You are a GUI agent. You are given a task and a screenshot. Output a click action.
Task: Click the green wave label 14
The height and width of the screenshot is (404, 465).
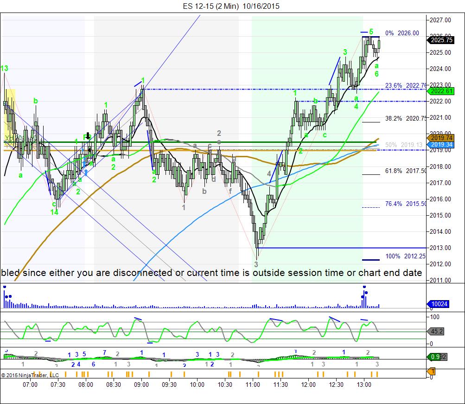(54, 212)
